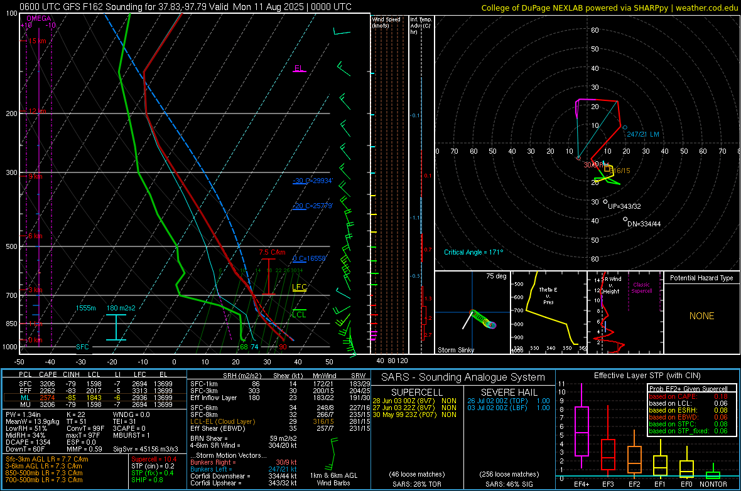Click the '247/21 LM' hodograph label
The height and width of the screenshot is (491, 741).
642,134
